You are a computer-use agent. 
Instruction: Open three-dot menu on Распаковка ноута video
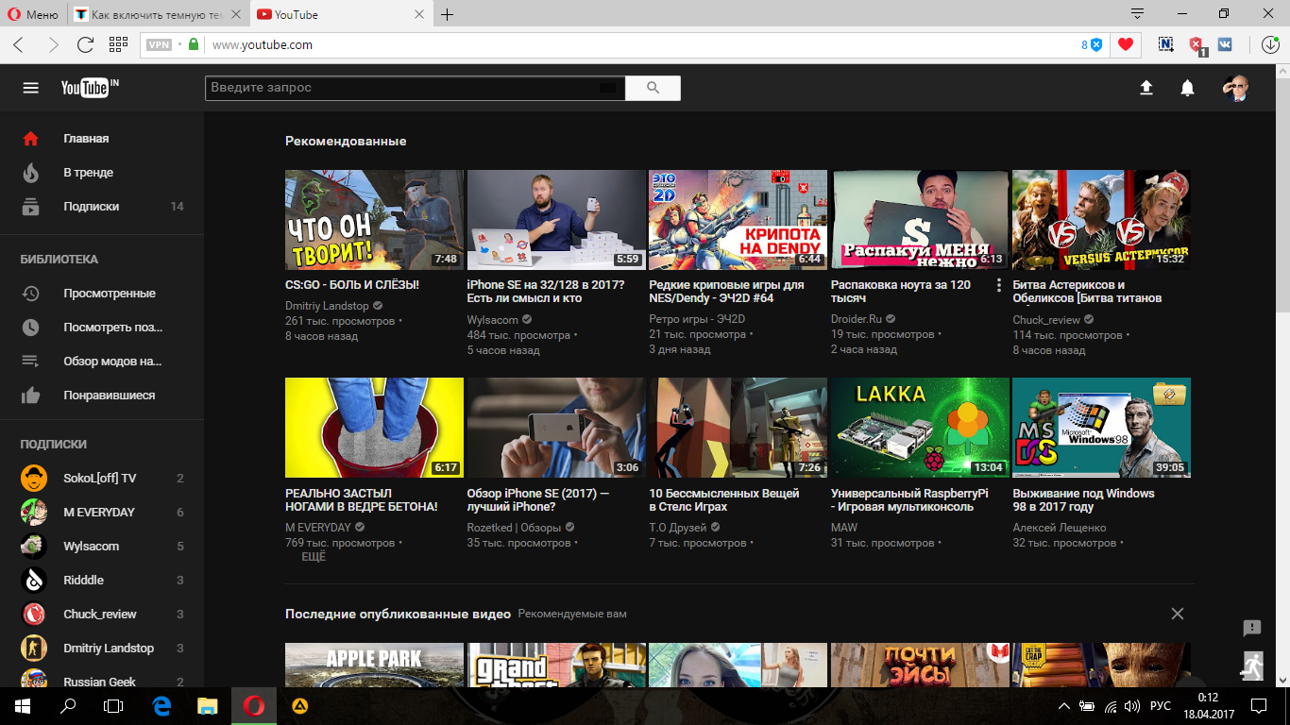pyautogui.click(x=999, y=285)
